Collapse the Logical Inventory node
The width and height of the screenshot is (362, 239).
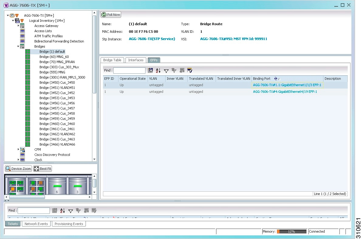coord(13,21)
